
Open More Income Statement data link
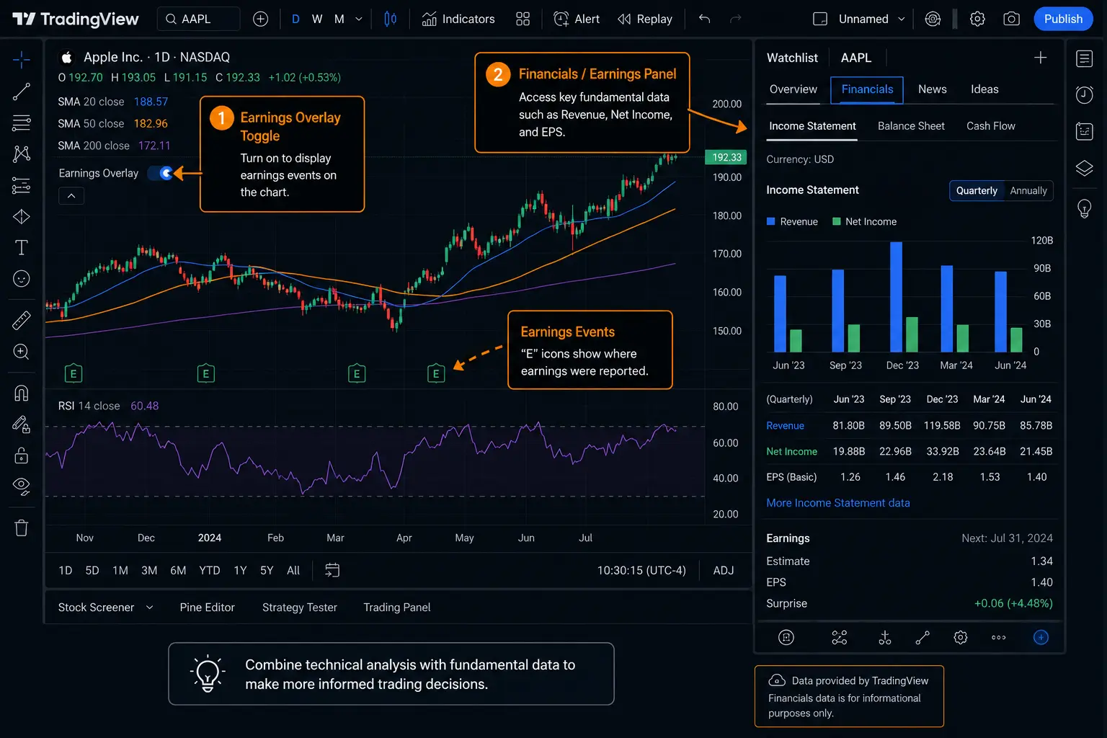click(x=838, y=503)
